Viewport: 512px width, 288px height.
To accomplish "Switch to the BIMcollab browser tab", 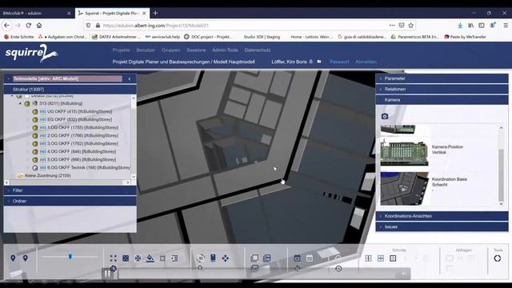I will click(37, 13).
